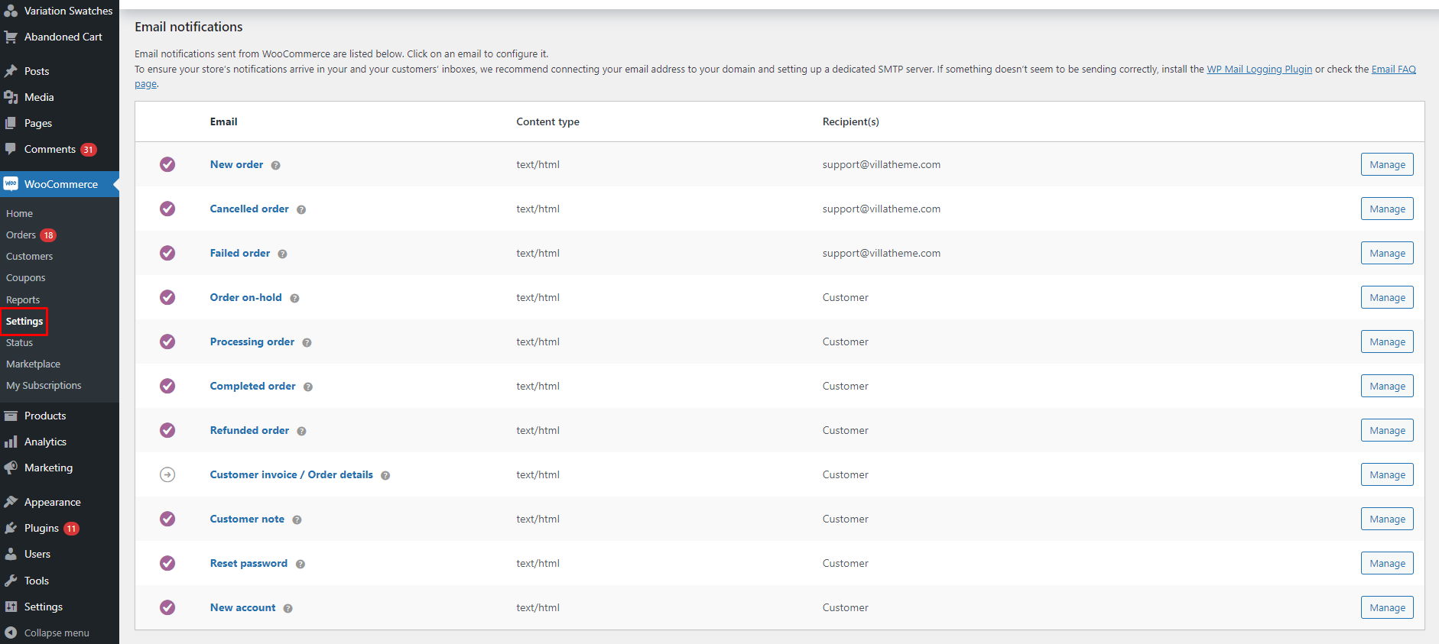1439x644 pixels.
Task: Click the Pages icon in sidebar
Action: [11, 123]
